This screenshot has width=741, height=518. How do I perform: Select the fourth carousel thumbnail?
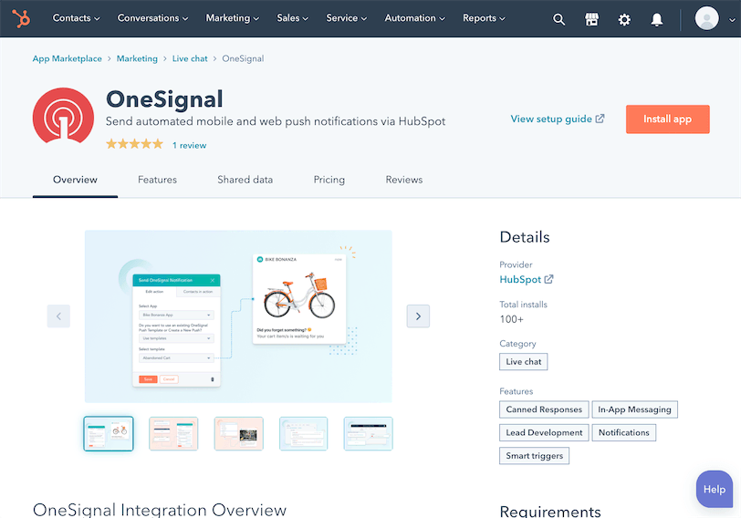[303, 433]
